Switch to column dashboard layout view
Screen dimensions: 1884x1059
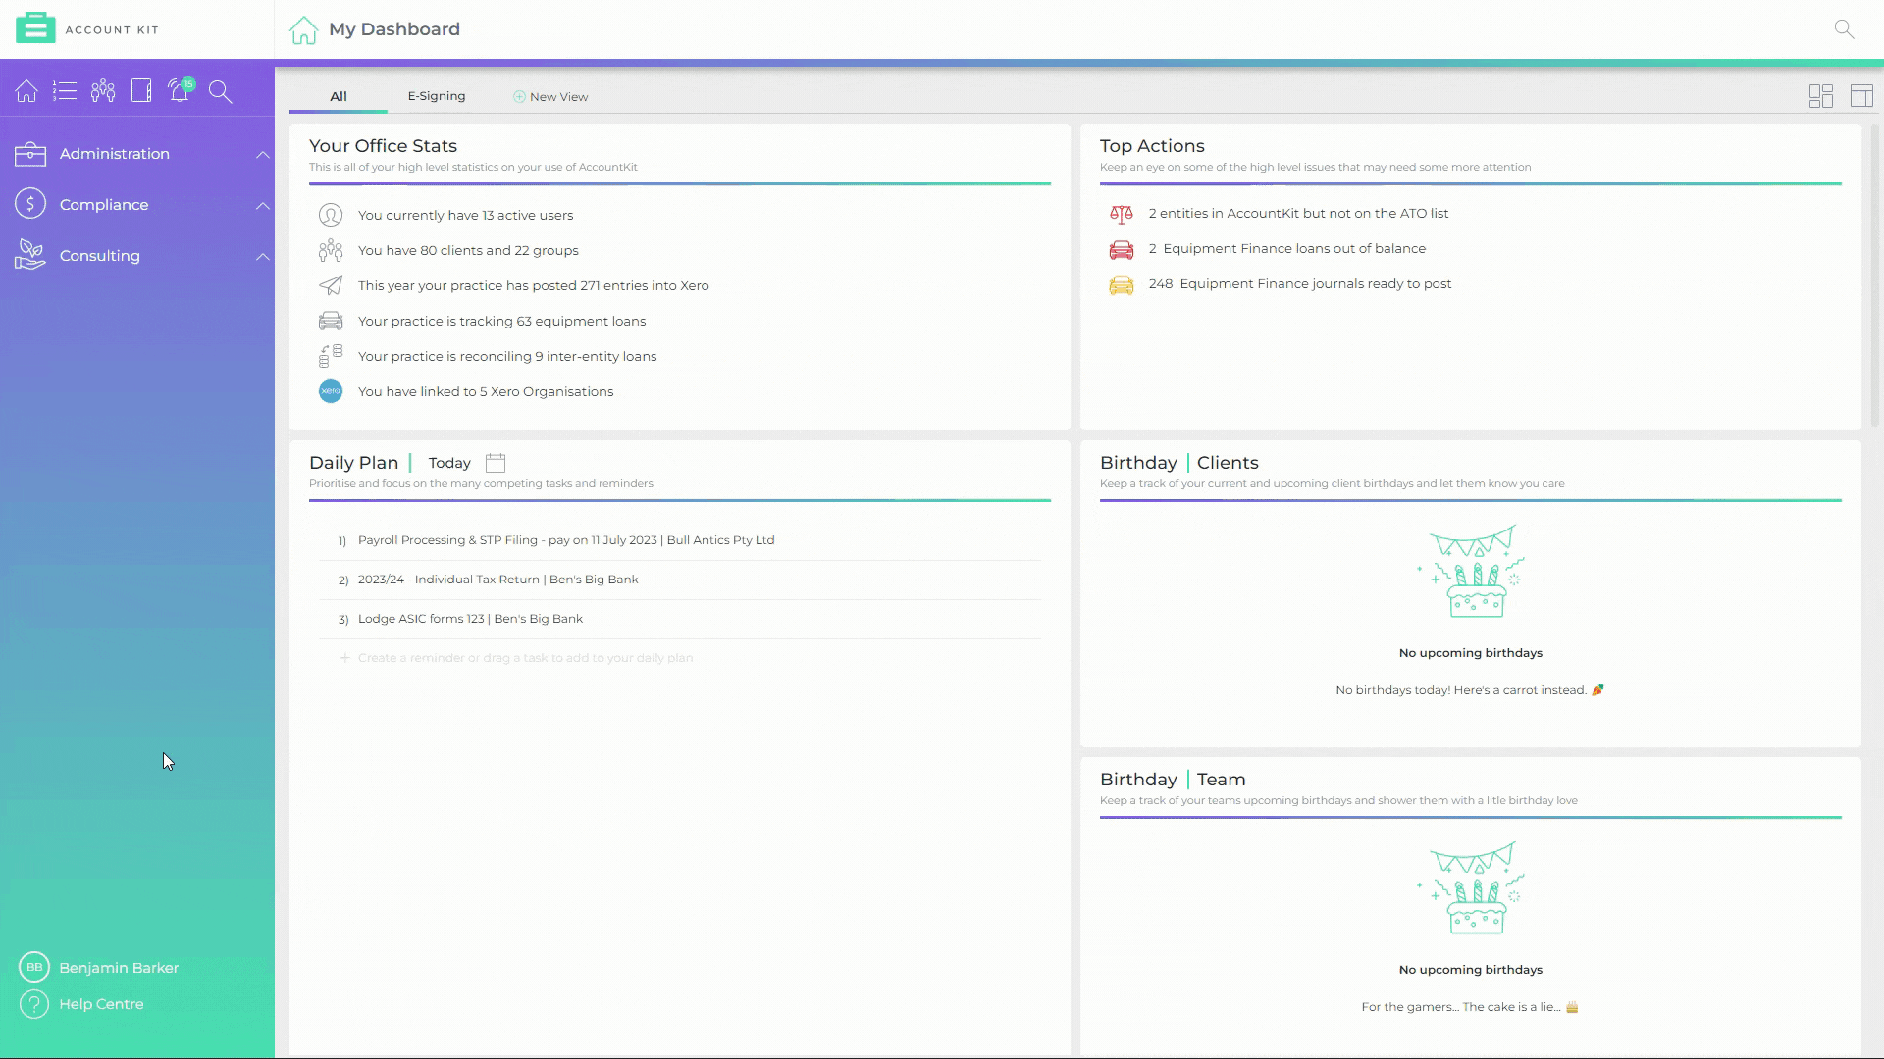point(1860,95)
